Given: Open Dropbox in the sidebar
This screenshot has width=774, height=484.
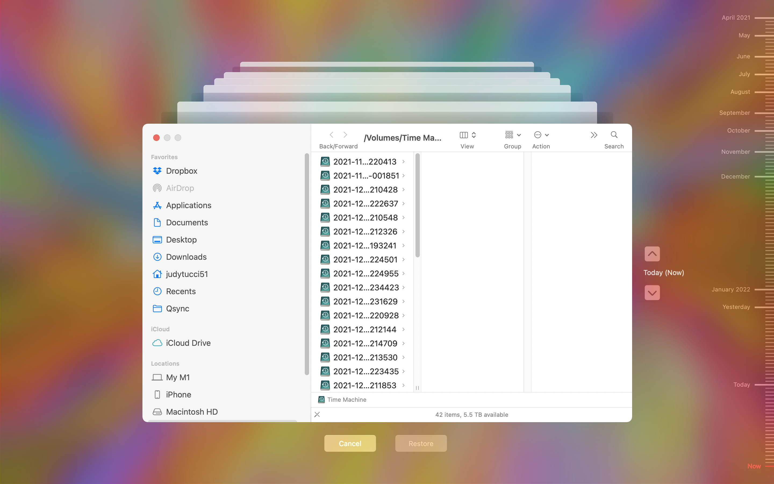Looking at the screenshot, I should click(x=181, y=171).
